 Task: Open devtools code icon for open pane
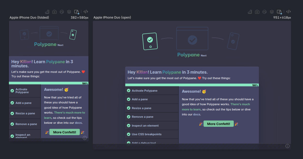pyautogui.click(x=289, y=11)
